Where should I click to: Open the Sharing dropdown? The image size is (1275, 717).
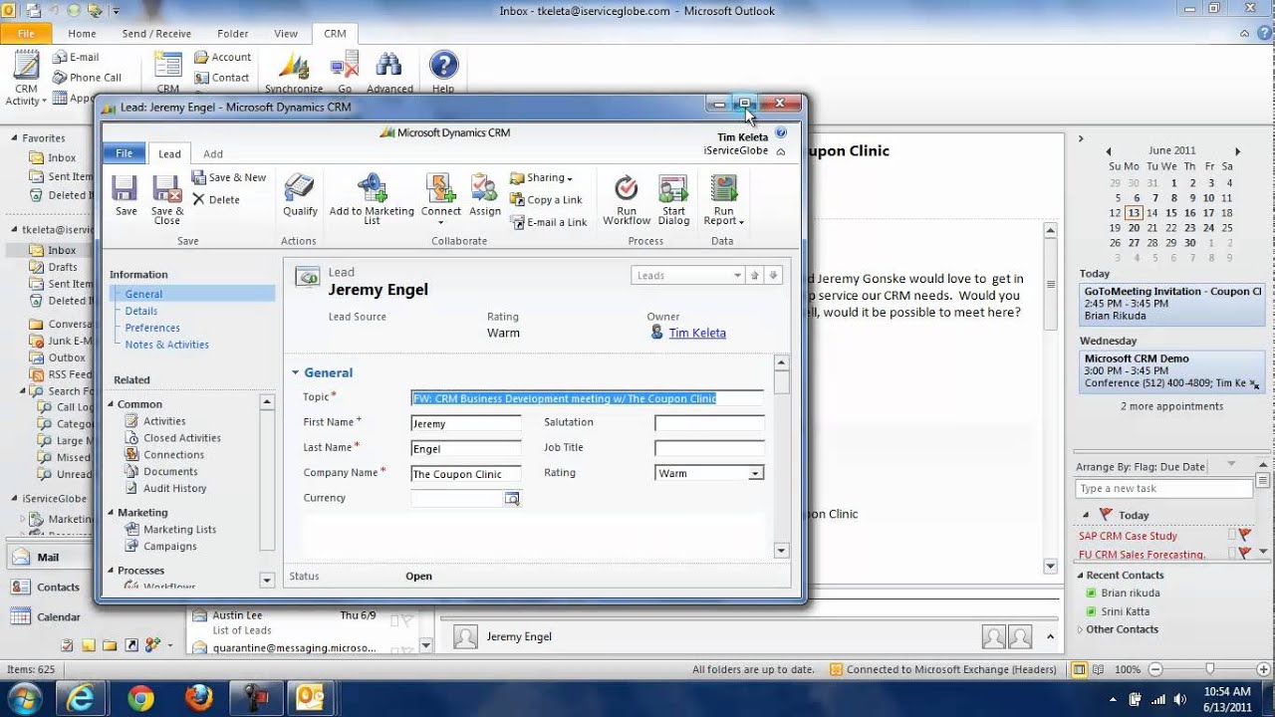pos(542,177)
